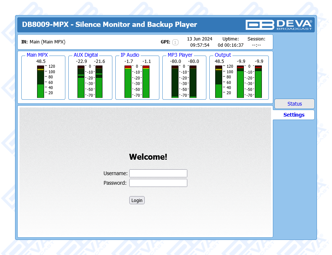Click the rightmost Output audio level meter

coord(258,82)
